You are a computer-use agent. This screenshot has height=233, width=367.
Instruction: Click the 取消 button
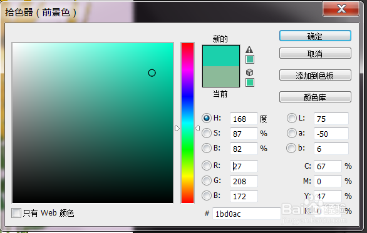(315, 54)
